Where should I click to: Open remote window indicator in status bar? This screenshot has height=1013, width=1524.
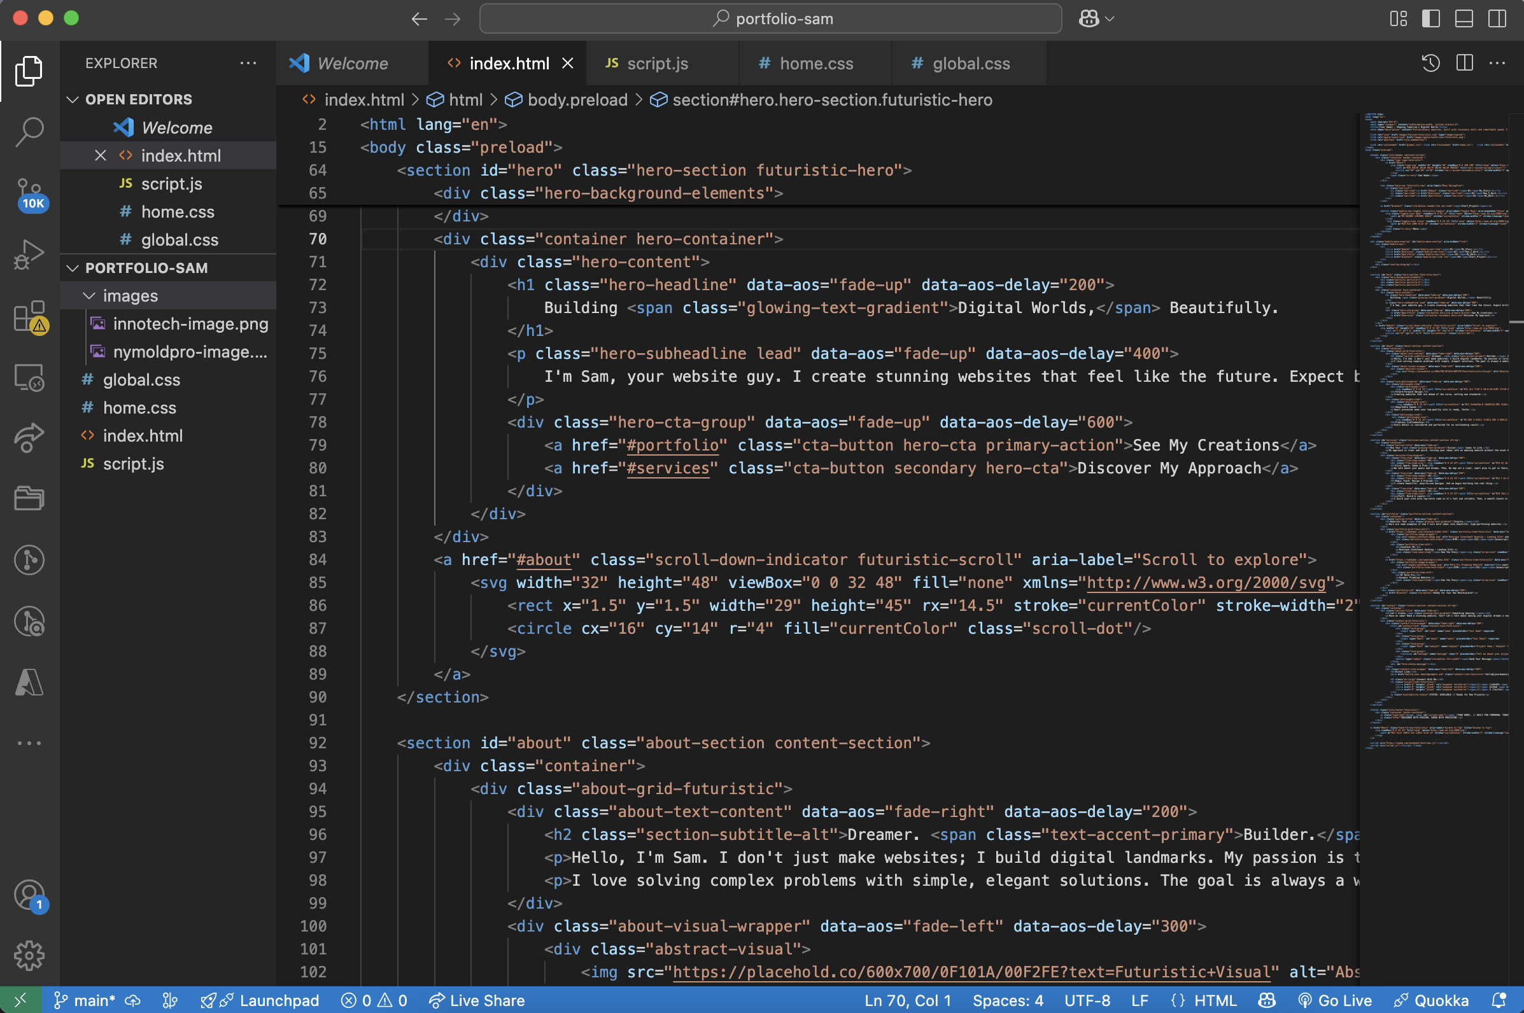(x=20, y=1001)
